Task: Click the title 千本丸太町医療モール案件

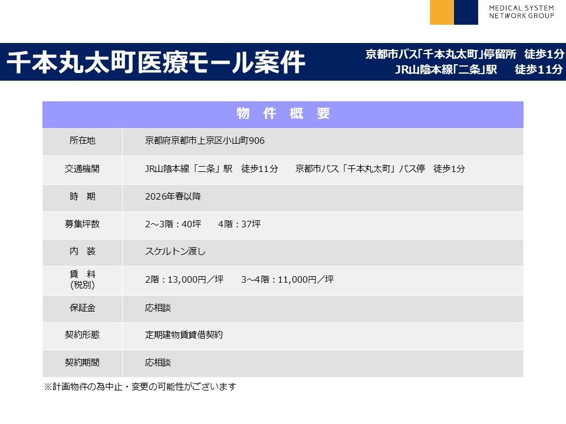Action: point(156,62)
